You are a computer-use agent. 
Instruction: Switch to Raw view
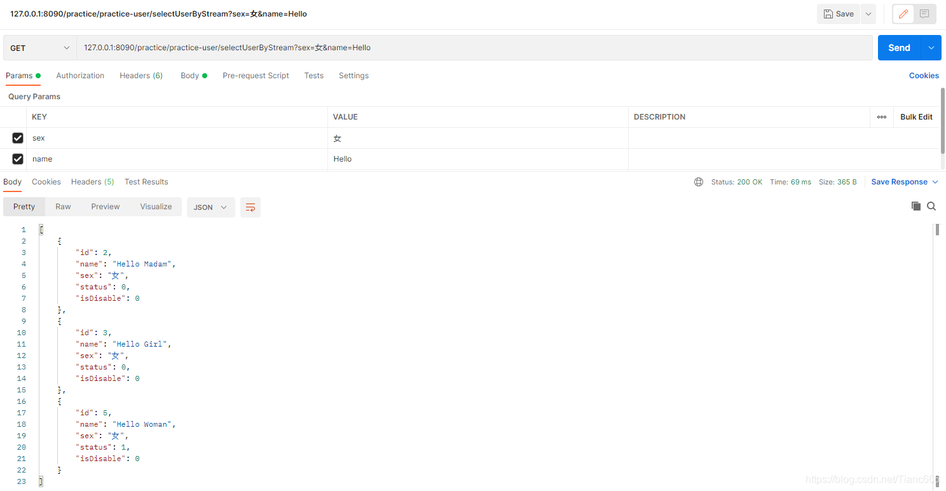pyautogui.click(x=63, y=207)
